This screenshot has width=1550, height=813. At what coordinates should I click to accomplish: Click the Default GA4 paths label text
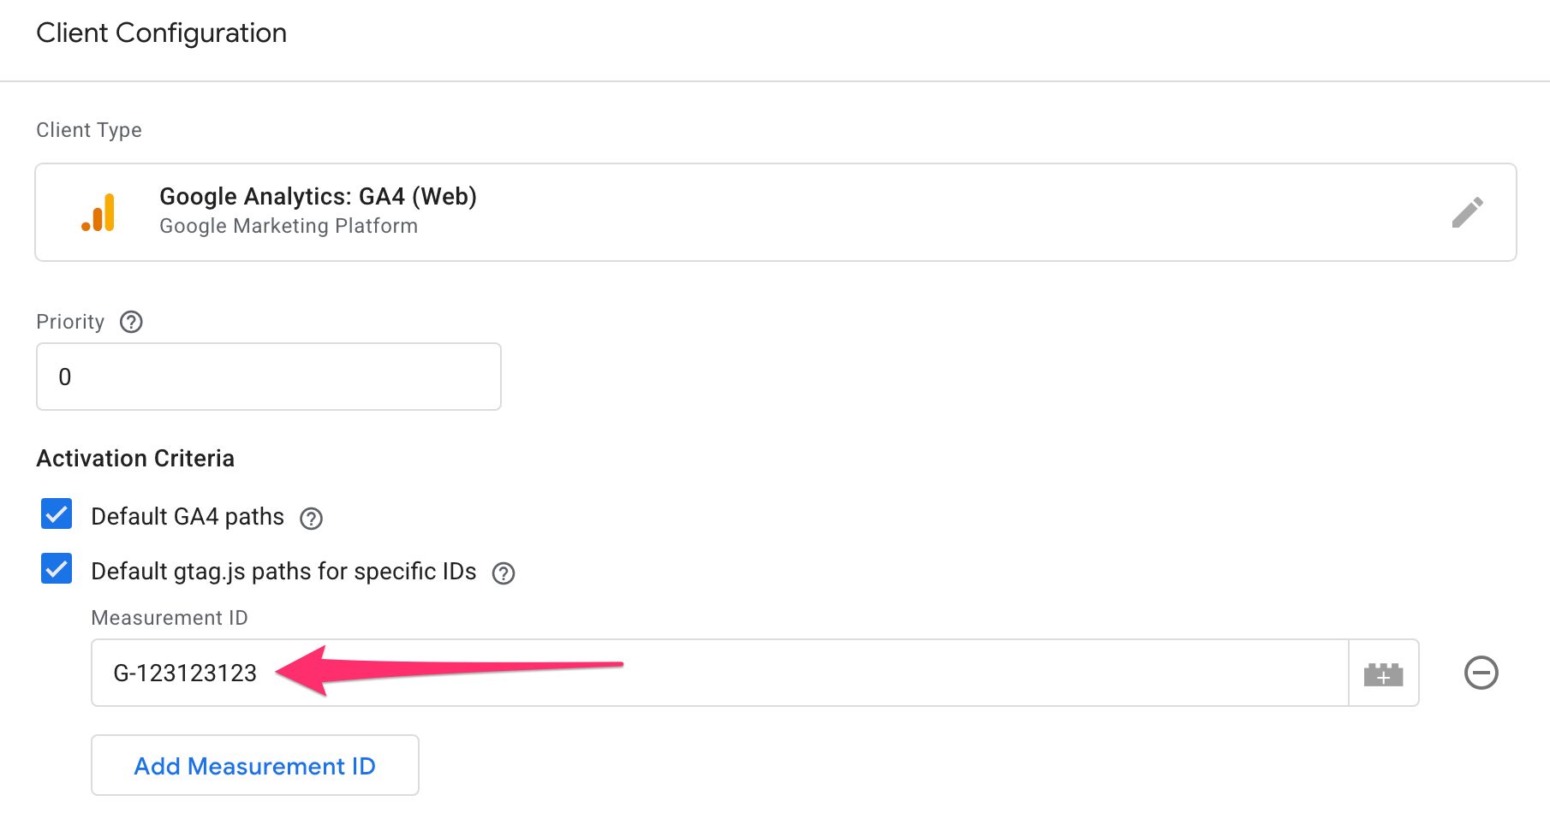188,517
